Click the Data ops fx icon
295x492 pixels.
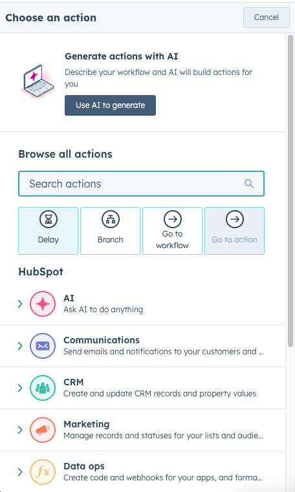pyautogui.click(x=43, y=472)
